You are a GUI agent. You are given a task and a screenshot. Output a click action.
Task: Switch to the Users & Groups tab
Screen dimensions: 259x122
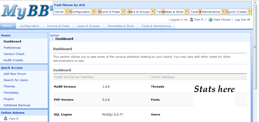click(x=88, y=26)
